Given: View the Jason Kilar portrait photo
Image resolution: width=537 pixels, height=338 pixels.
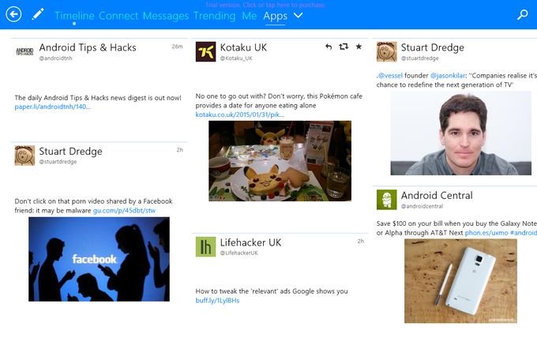Looking at the screenshot, I should tap(461, 133).
